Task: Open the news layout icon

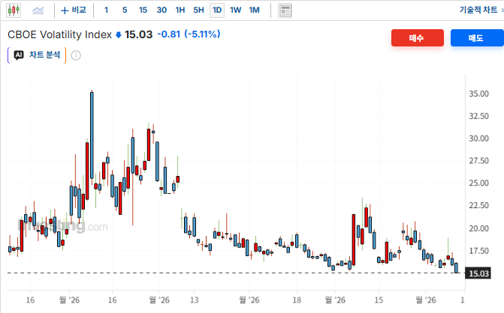Action: pyautogui.click(x=285, y=10)
